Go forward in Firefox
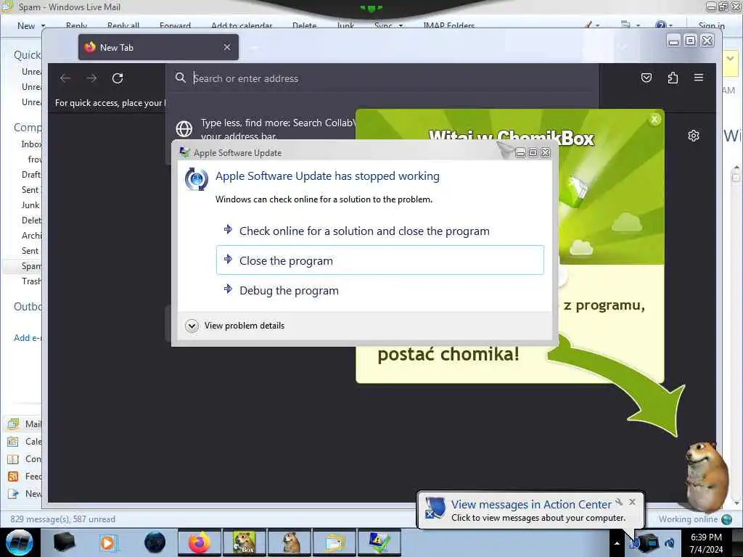 pos(91,78)
